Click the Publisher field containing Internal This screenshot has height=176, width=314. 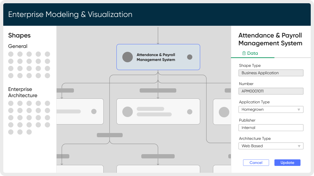click(271, 128)
